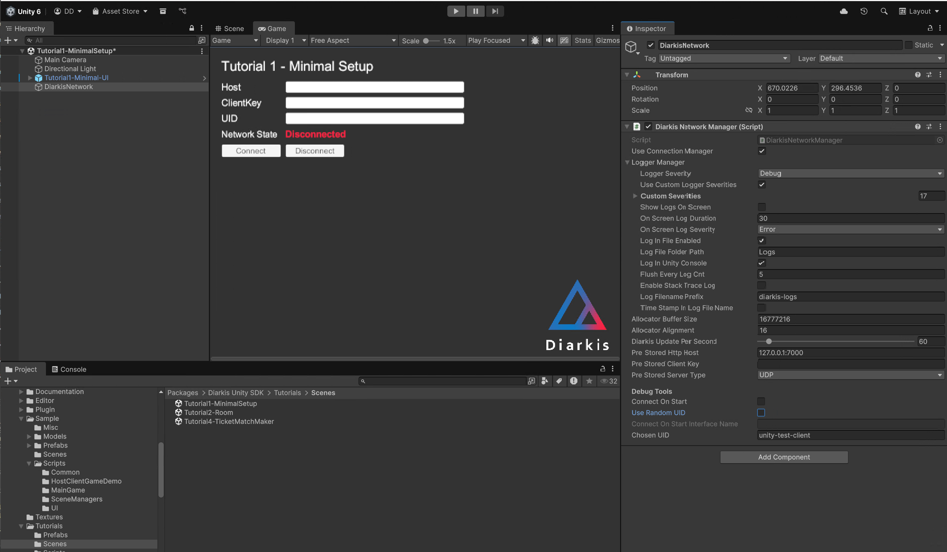
Task: Open the Pre Stored Server Type dropdown
Action: point(851,375)
